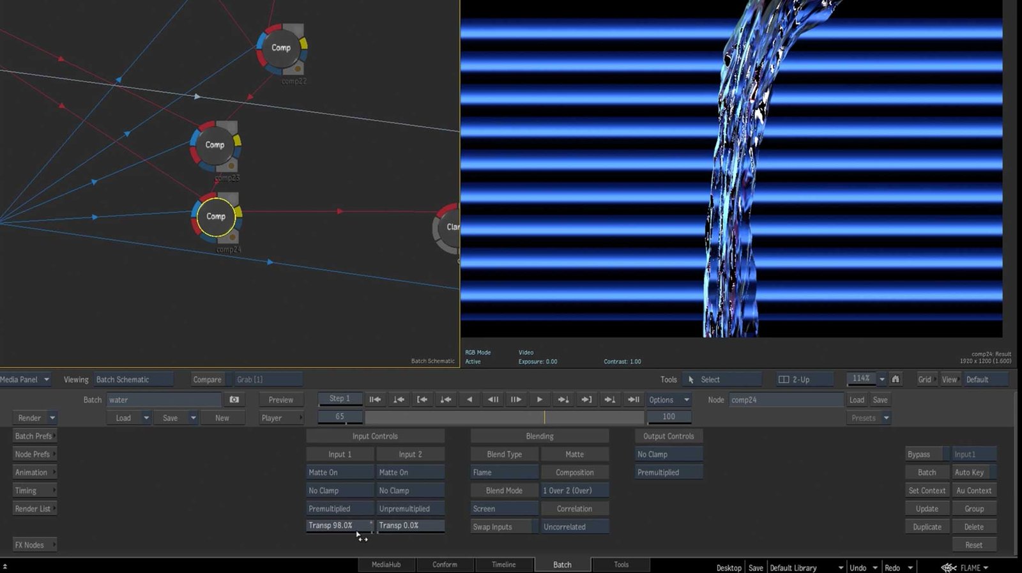
Task: Click the home icon to reset viewport
Action: click(x=896, y=379)
